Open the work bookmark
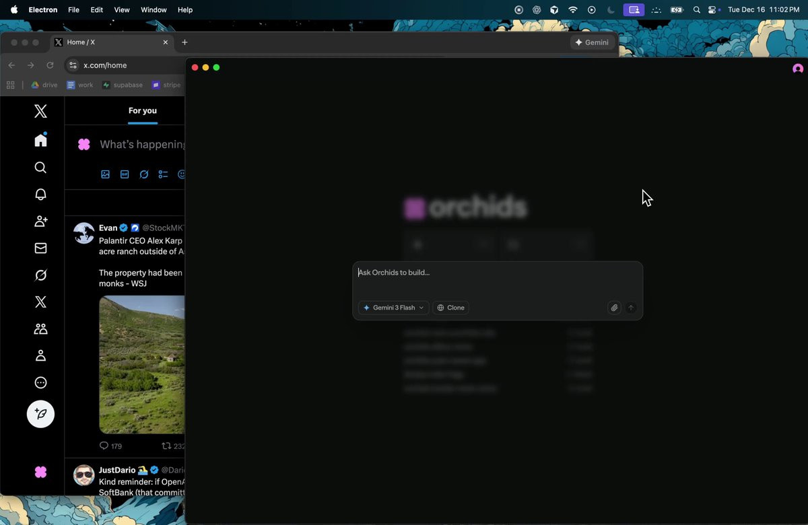The image size is (808, 525). [80, 85]
